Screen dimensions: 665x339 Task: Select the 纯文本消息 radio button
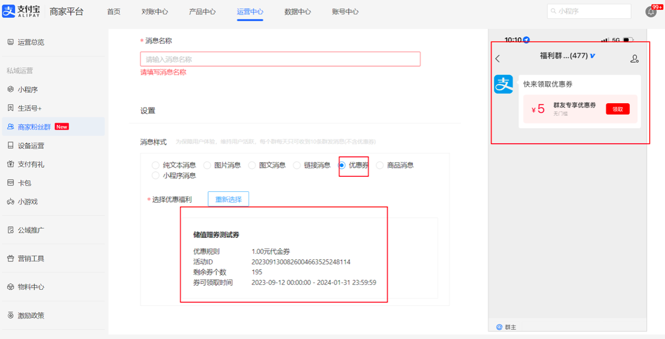coord(156,165)
